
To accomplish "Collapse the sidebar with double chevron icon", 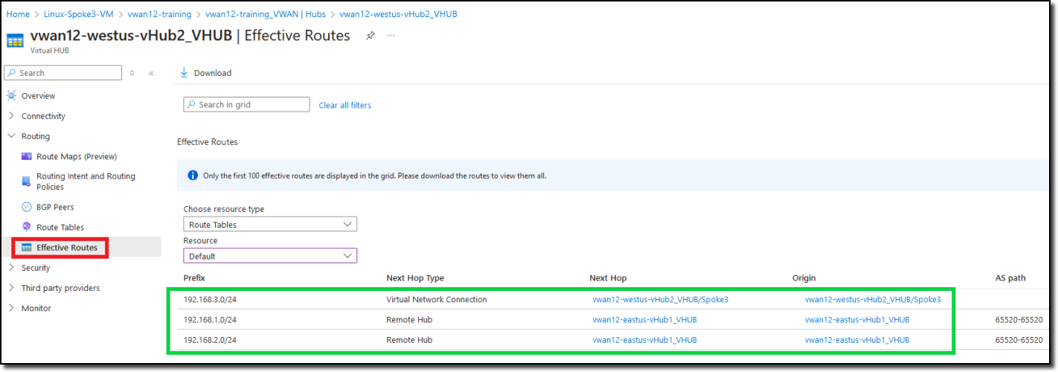I will tap(151, 73).
